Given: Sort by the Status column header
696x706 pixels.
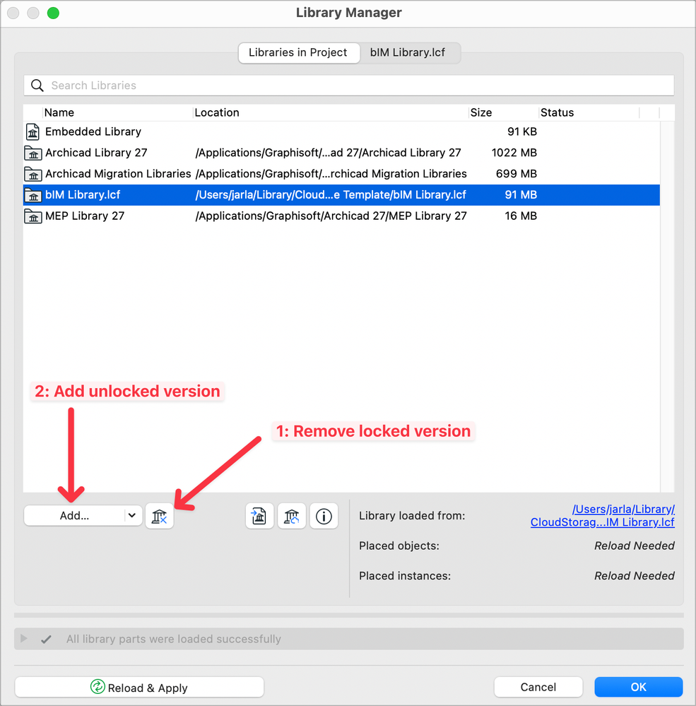Looking at the screenshot, I should pyautogui.click(x=557, y=112).
